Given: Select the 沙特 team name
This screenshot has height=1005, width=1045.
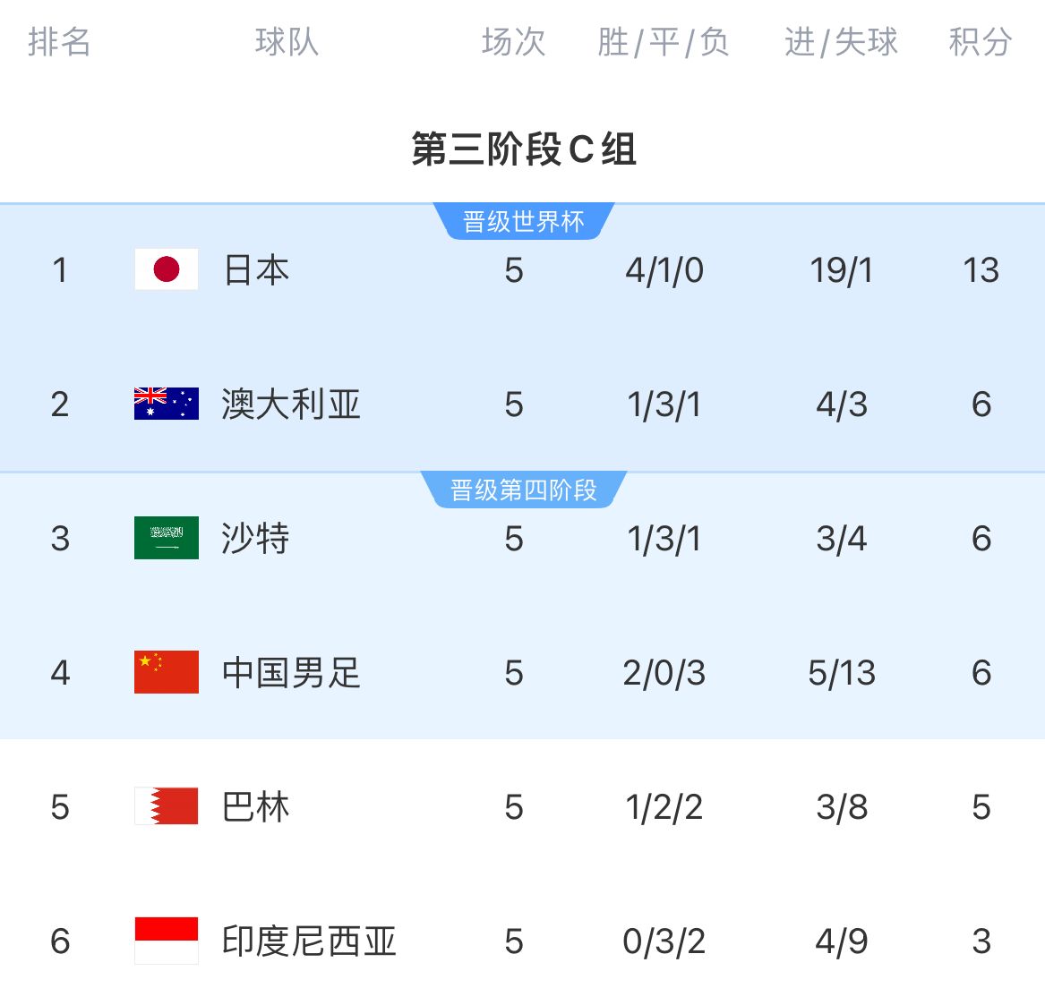Looking at the screenshot, I should (x=256, y=539).
